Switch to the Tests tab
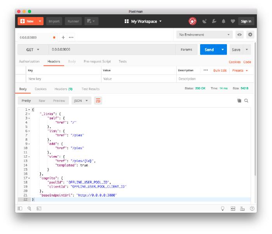Image resolution: width=272 pixels, height=234 pixels. (123, 61)
